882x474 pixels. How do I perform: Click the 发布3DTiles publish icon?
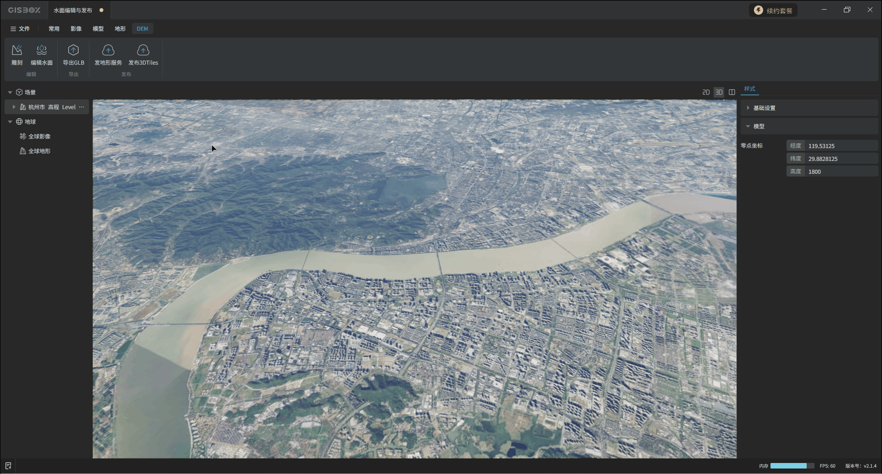143,50
